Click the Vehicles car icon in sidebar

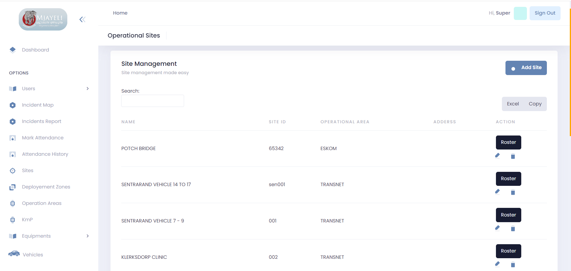(x=14, y=254)
